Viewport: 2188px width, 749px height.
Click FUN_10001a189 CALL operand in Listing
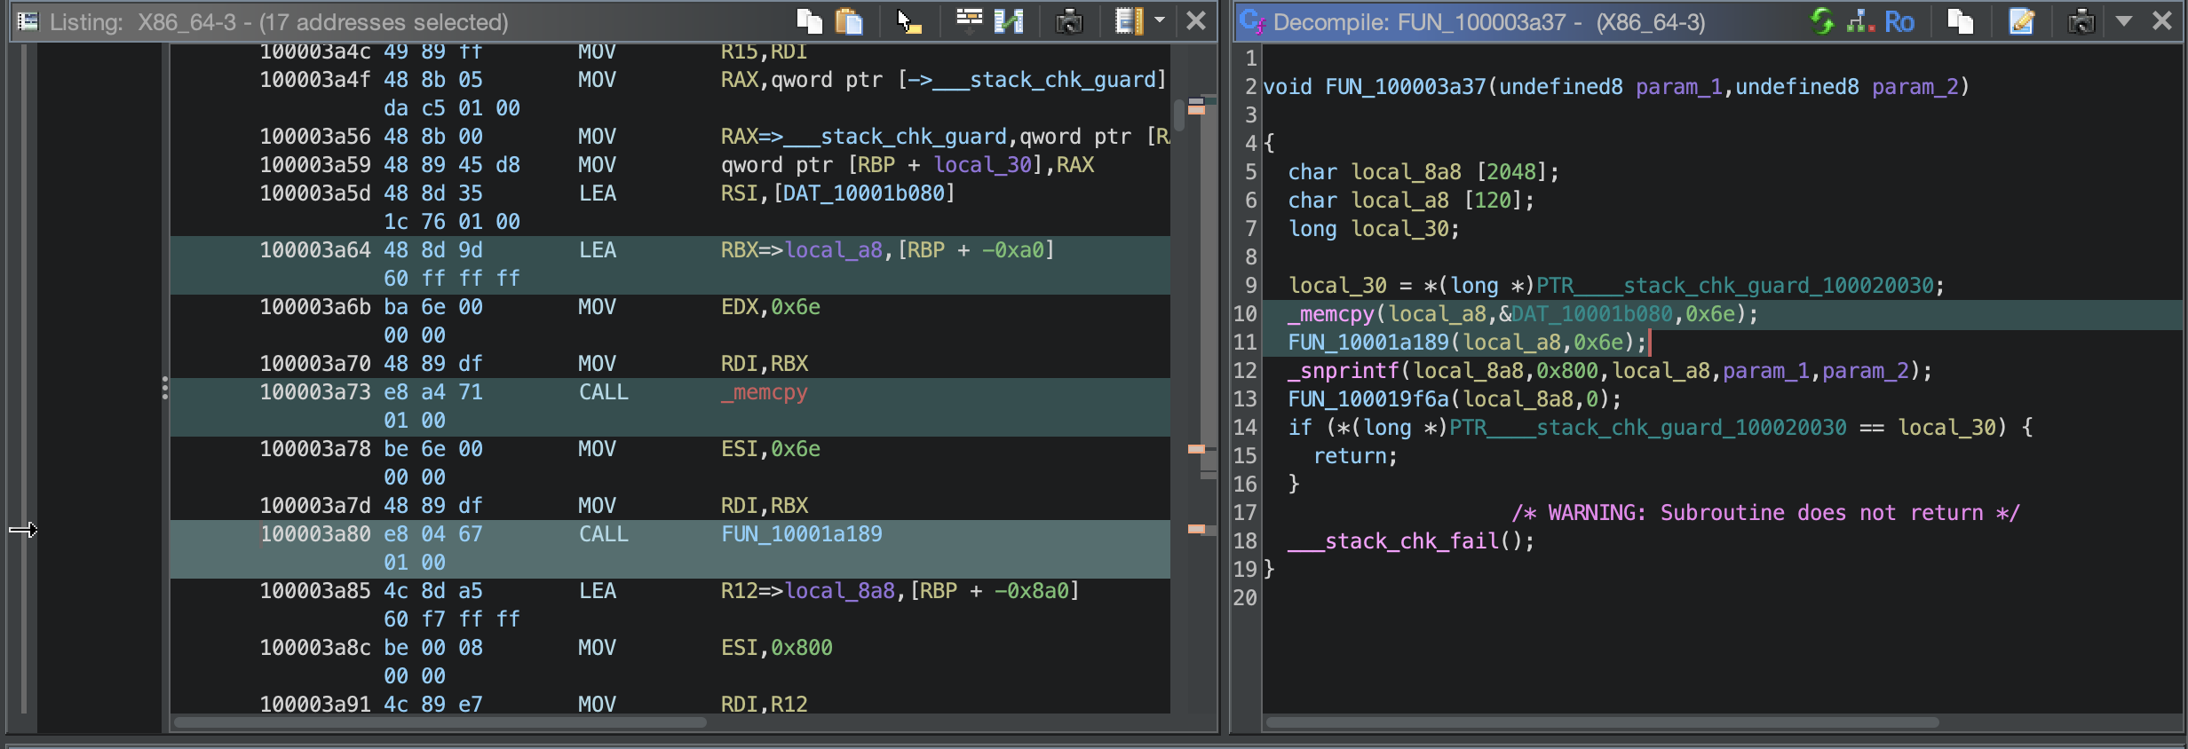click(802, 534)
